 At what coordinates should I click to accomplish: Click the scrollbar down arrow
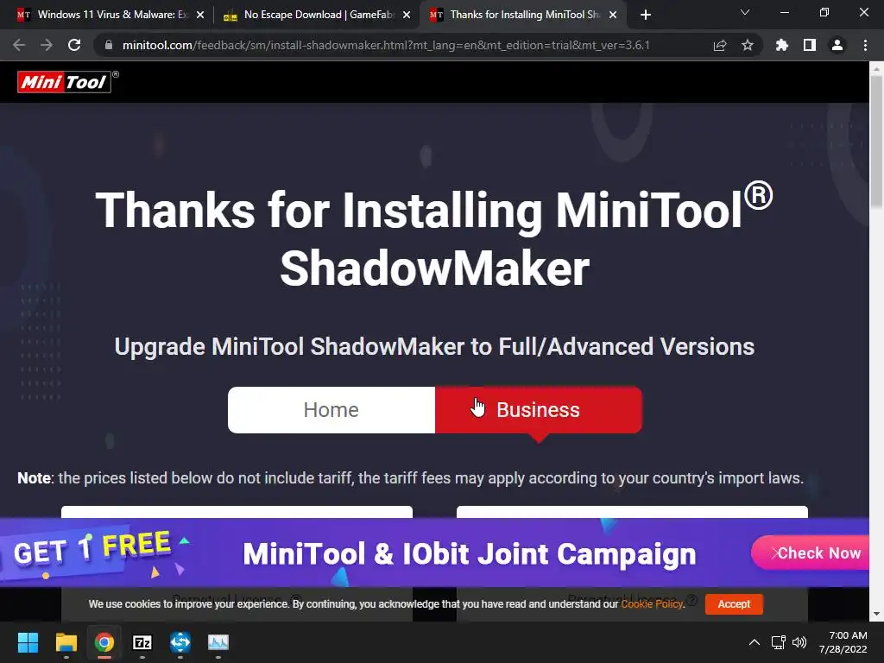coord(876,614)
